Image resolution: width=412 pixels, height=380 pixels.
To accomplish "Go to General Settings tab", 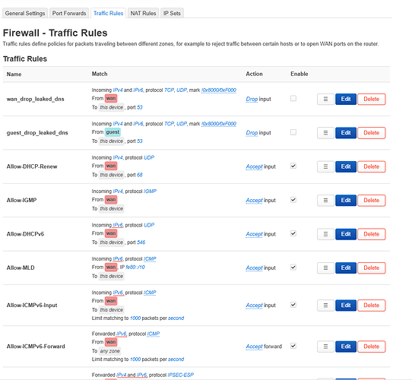I will (x=25, y=13).
